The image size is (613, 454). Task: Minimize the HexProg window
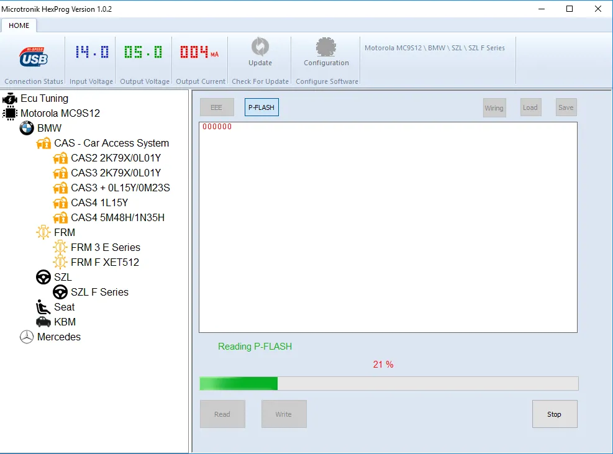[x=542, y=9]
